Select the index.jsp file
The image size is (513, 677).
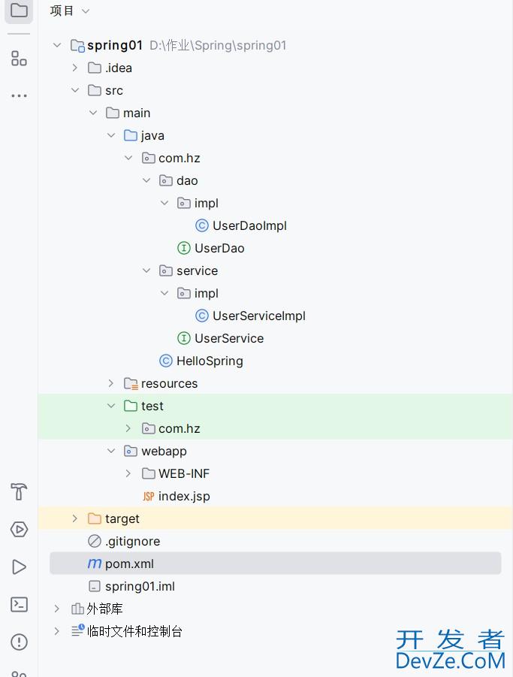pos(183,496)
